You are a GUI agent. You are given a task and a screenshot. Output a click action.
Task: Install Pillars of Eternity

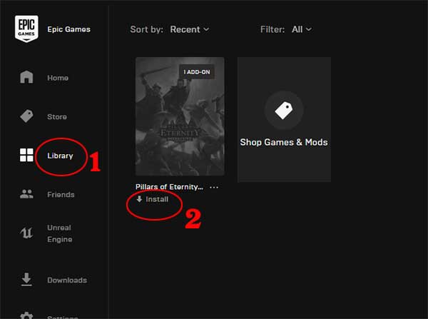click(153, 200)
